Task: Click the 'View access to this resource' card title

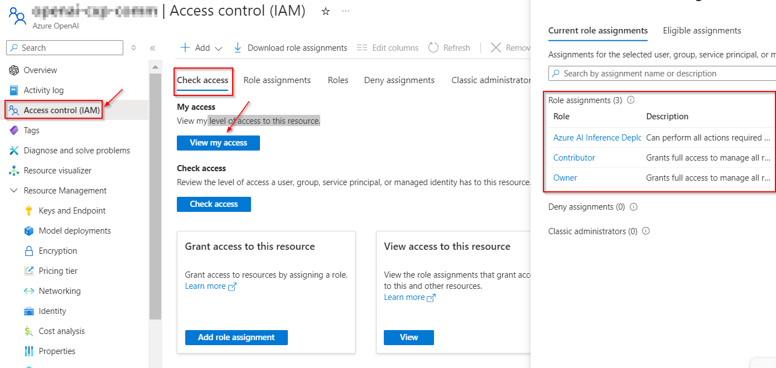Action: coord(447,246)
